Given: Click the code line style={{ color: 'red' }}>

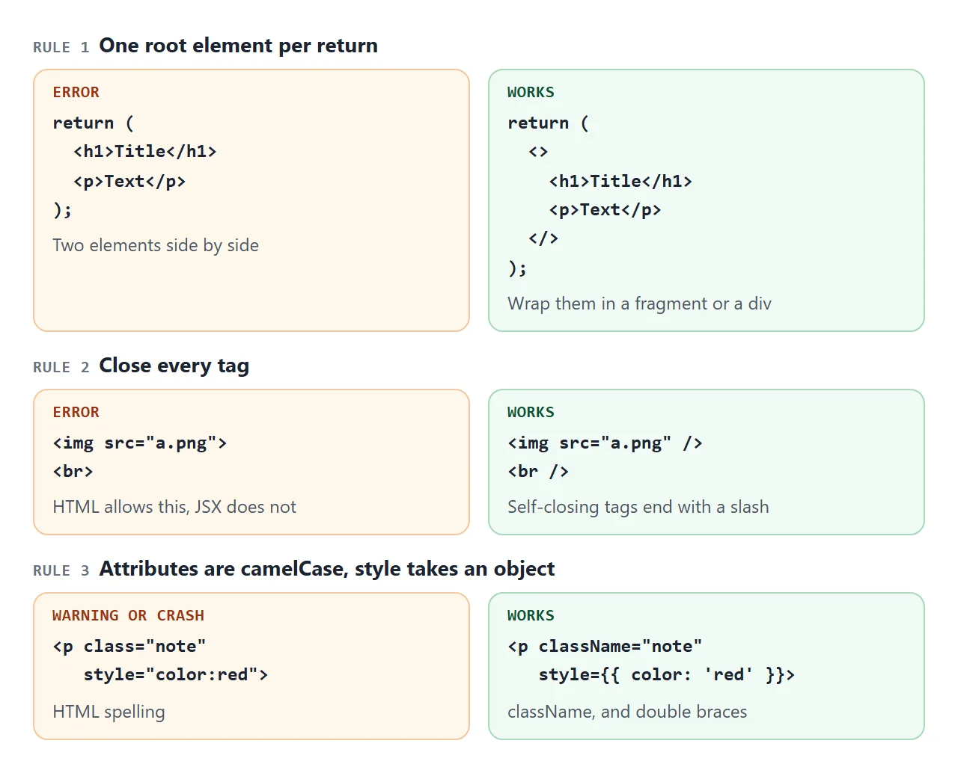Looking at the screenshot, I should [x=667, y=675].
